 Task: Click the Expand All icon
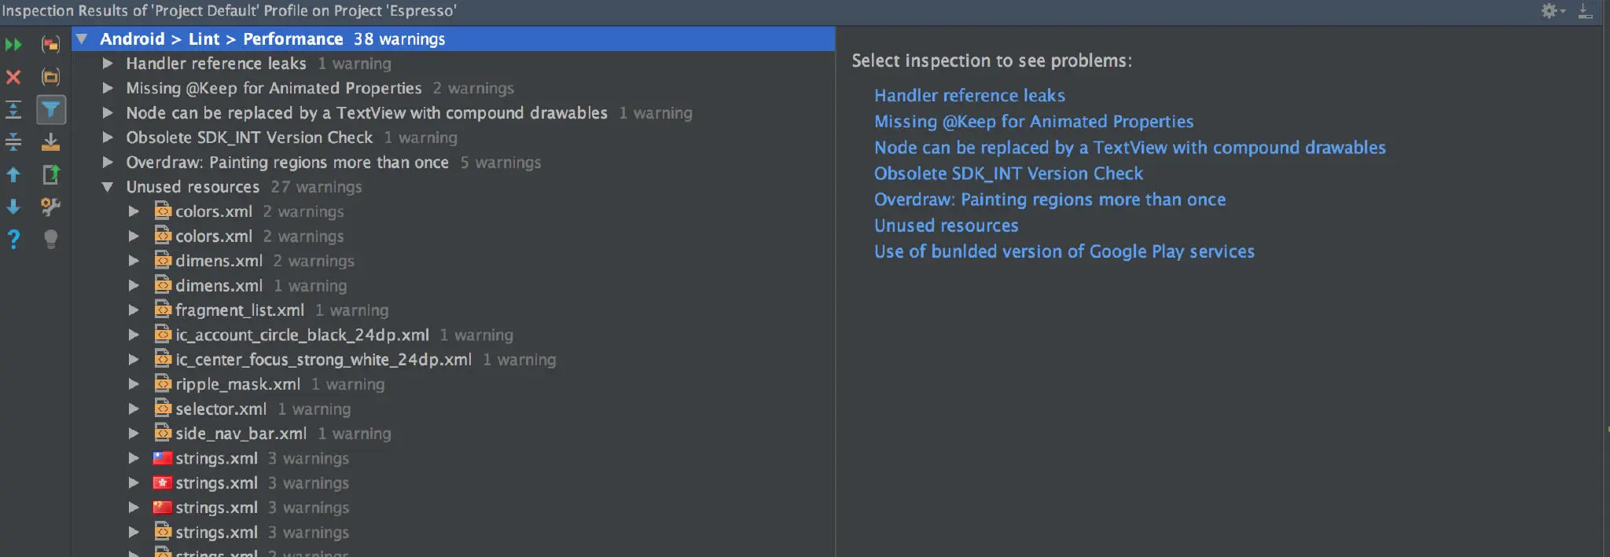coord(13,109)
